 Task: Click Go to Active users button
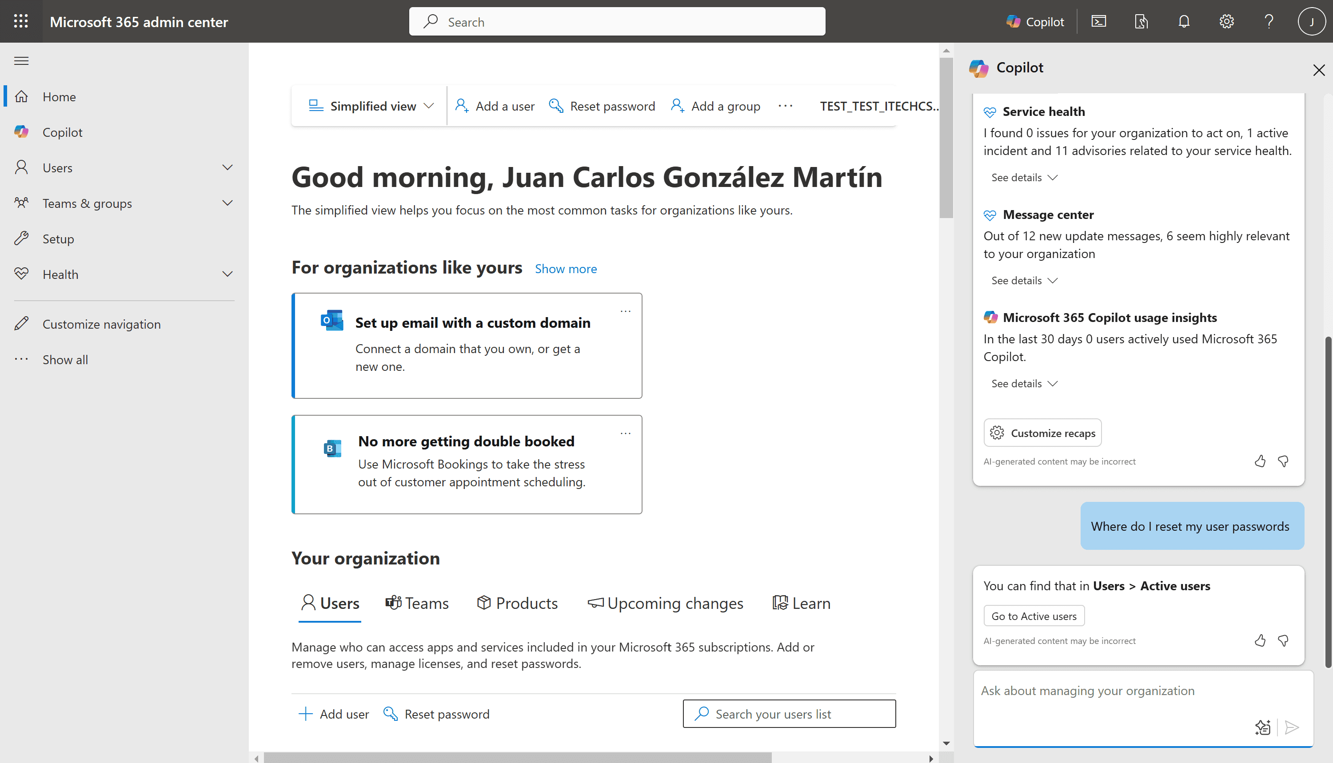(x=1034, y=616)
